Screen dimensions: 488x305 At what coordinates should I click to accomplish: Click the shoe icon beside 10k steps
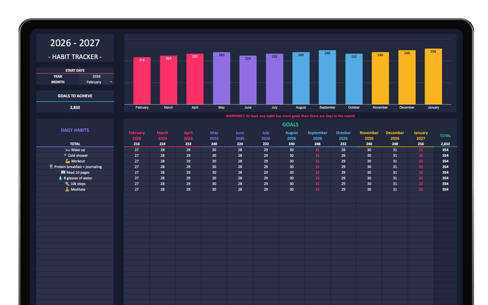[67, 184]
